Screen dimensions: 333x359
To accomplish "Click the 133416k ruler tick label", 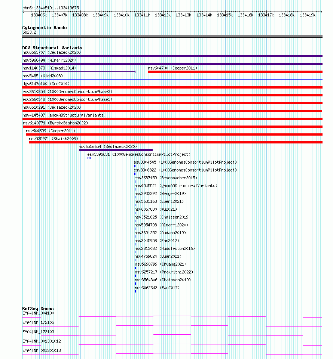I will 245,15.
